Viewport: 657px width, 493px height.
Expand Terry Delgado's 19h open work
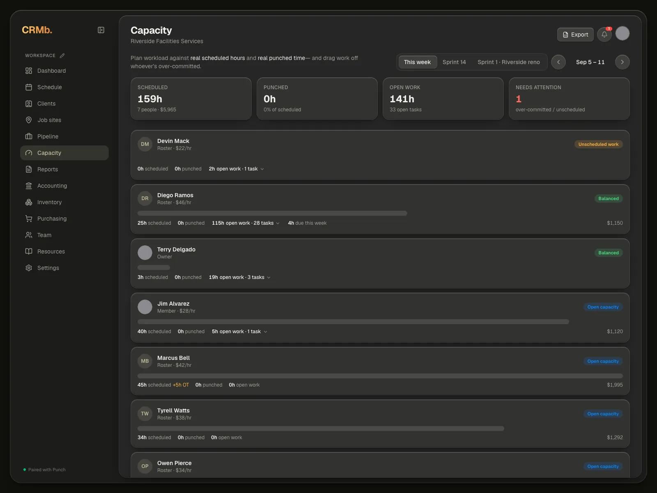(x=239, y=277)
